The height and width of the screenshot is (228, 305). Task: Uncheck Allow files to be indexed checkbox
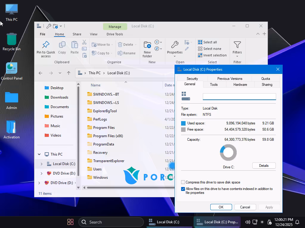183,189
